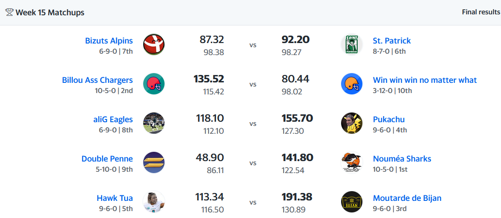Click the Pukachu team avatar

point(351,123)
